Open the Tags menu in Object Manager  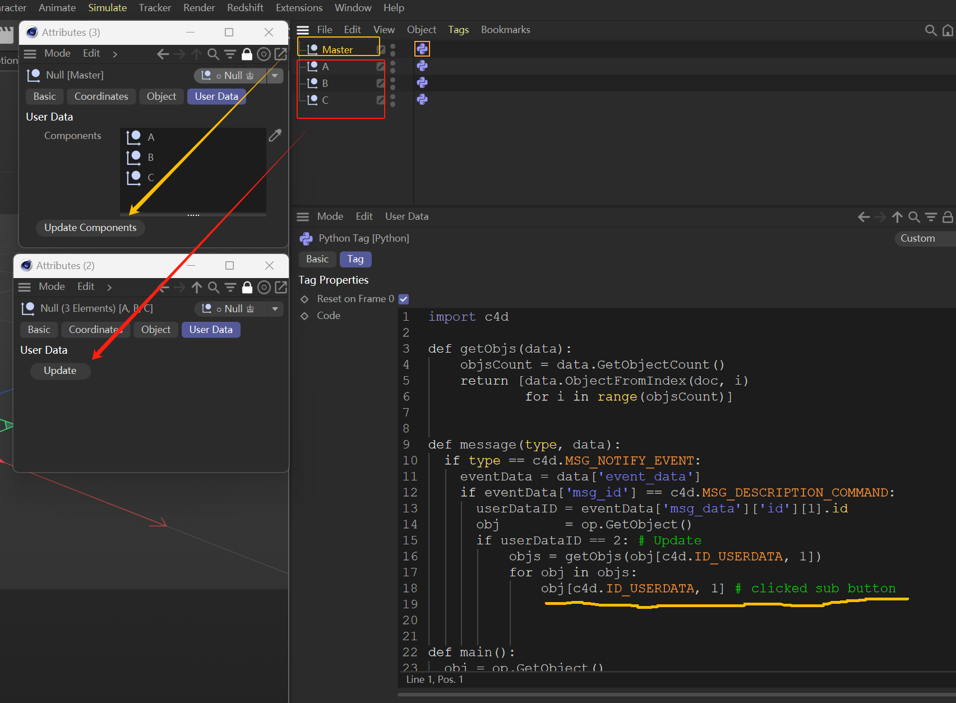[x=458, y=30]
